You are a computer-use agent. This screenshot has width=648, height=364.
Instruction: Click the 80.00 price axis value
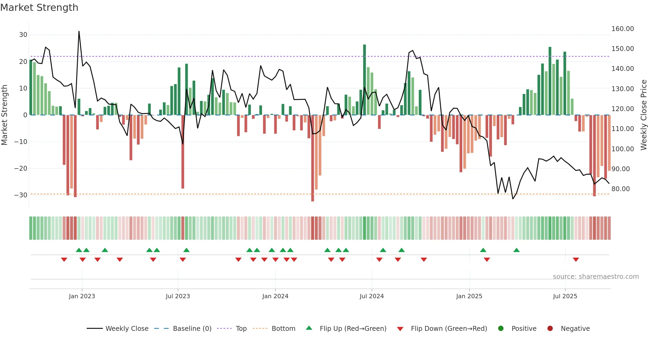(x=620, y=189)
